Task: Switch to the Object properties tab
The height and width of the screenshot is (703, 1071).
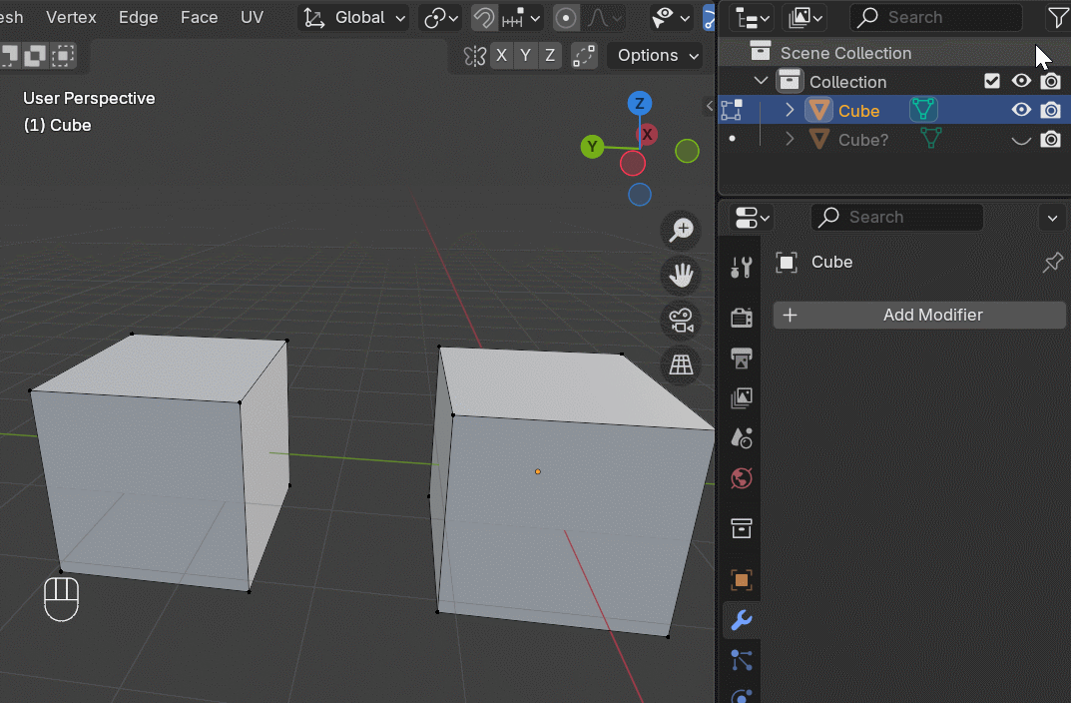Action: [741, 580]
